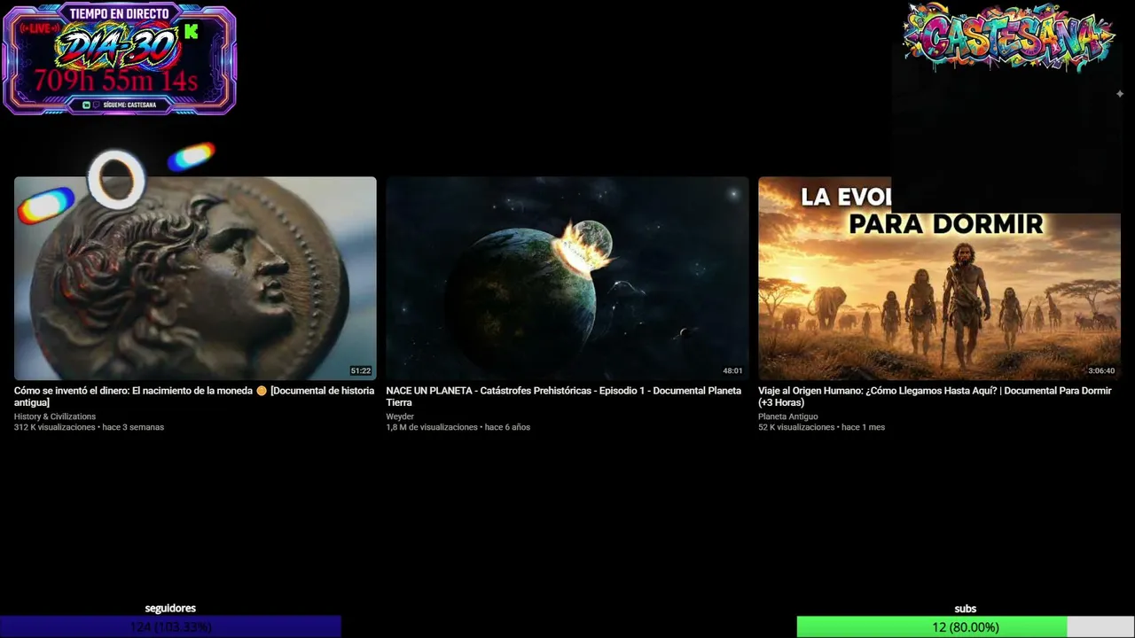
Task: Click title 'NACE UN PLANETA - Catástrofes Prehistóricas'
Action: coord(564,396)
